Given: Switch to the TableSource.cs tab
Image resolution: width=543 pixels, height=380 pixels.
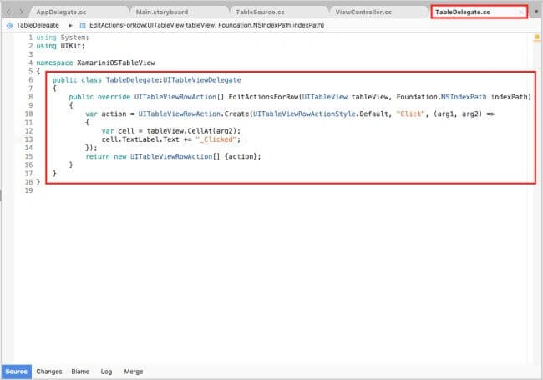Looking at the screenshot, I should click(260, 13).
